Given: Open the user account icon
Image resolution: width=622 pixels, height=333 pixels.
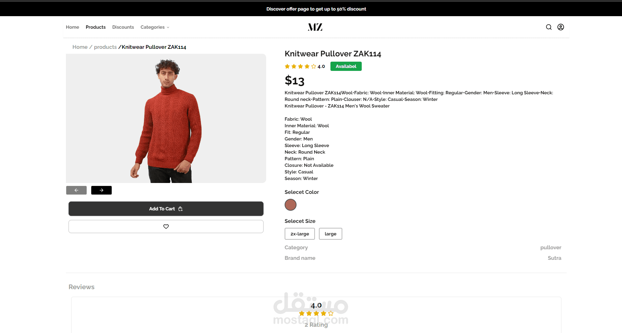Looking at the screenshot, I should [560, 27].
